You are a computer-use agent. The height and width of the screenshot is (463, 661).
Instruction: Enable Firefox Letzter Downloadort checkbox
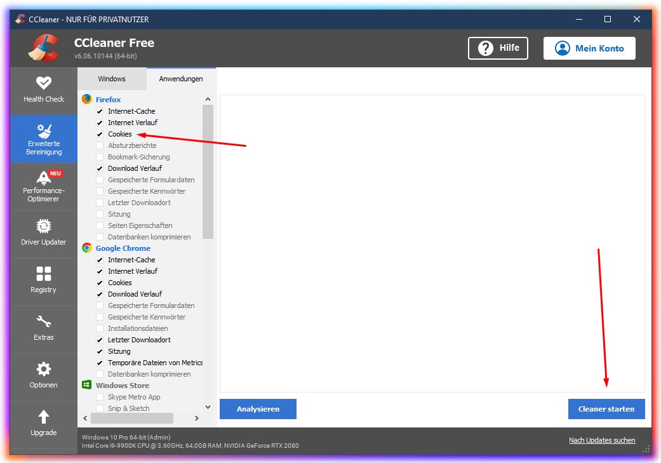click(x=100, y=203)
